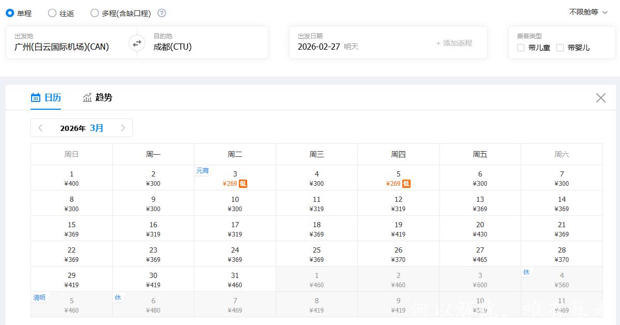Go to previous month in calendar

point(41,128)
